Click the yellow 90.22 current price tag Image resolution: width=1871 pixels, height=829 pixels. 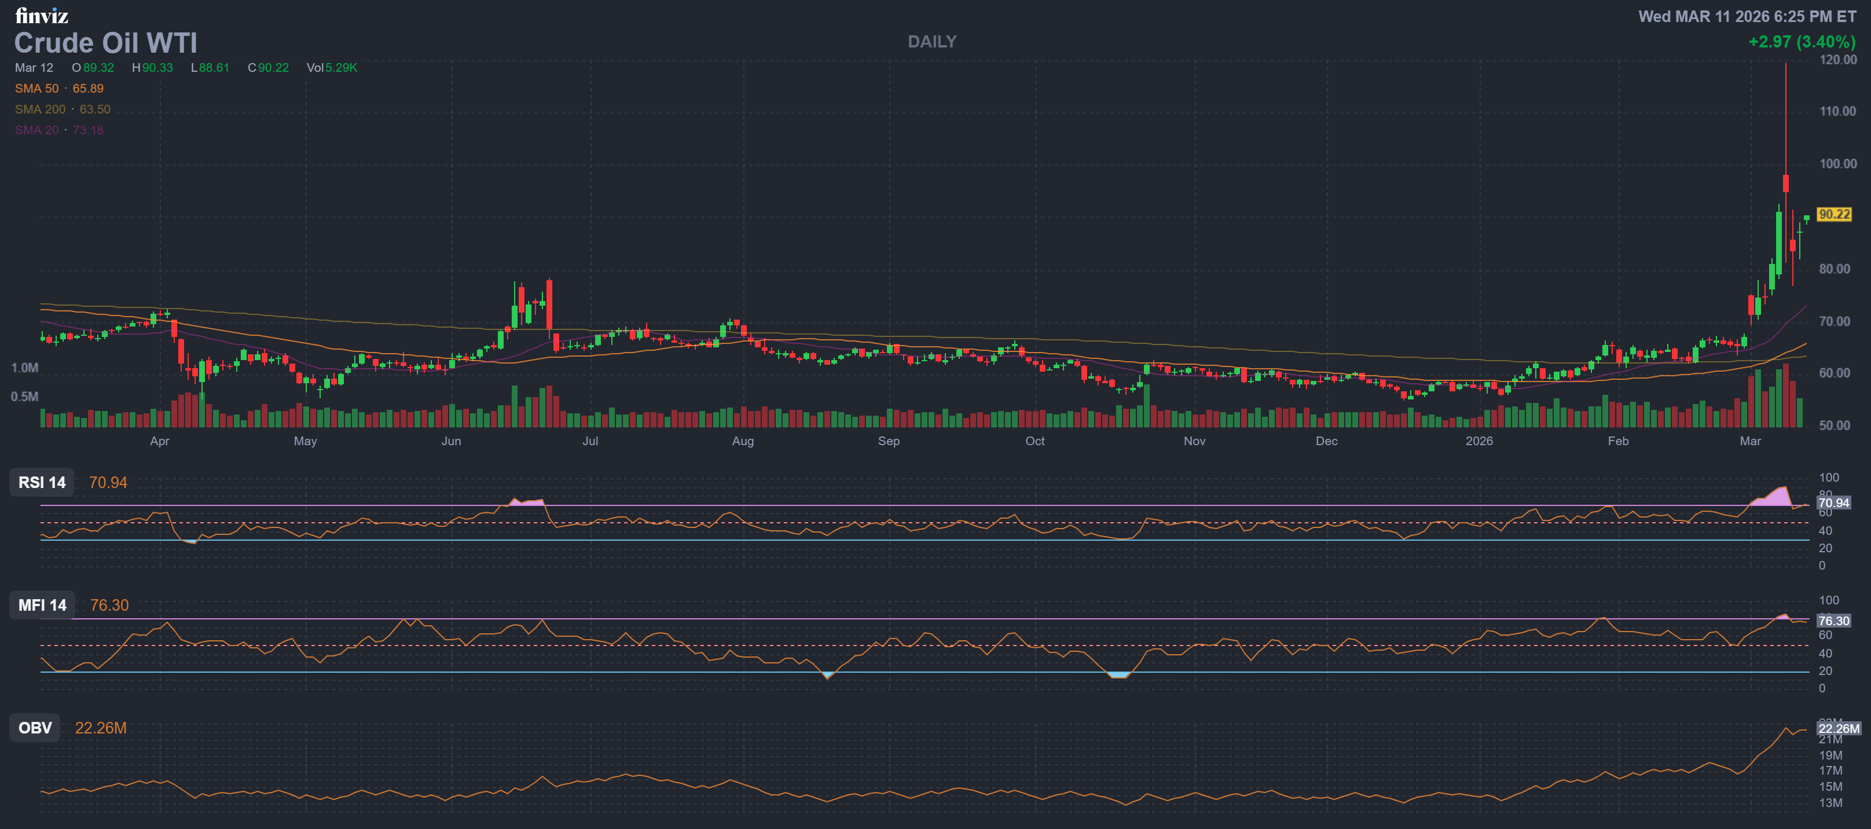[1834, 214]
